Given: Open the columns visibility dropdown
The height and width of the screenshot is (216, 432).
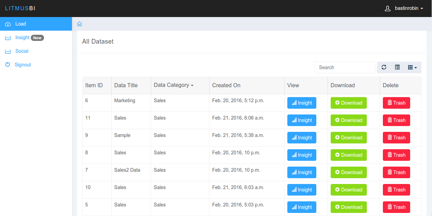Looking at the screenshot, I should [412, 67].
